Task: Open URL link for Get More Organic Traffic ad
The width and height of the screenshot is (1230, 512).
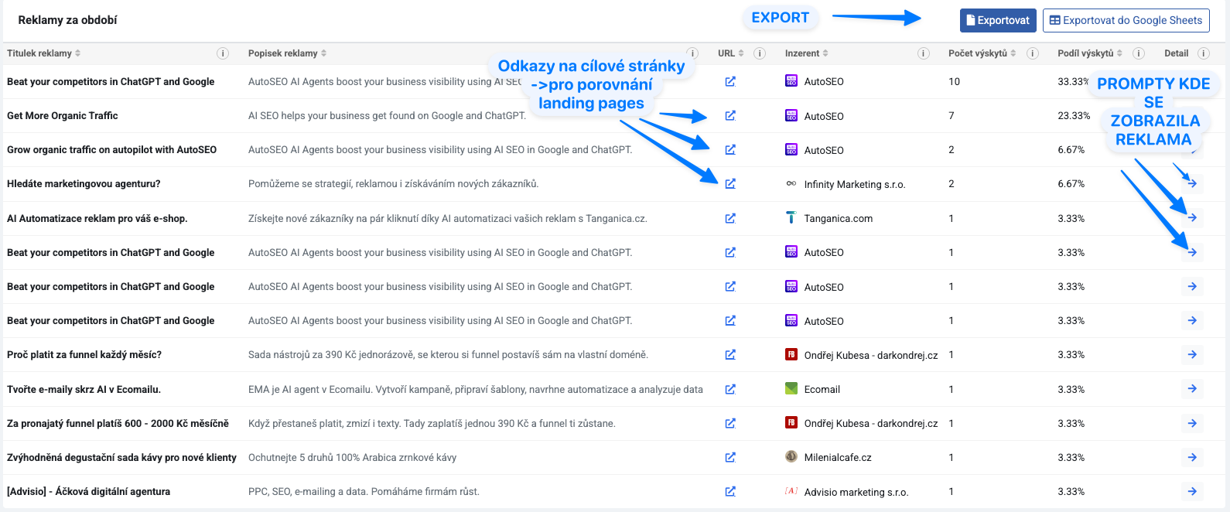Action: point(729,116)
